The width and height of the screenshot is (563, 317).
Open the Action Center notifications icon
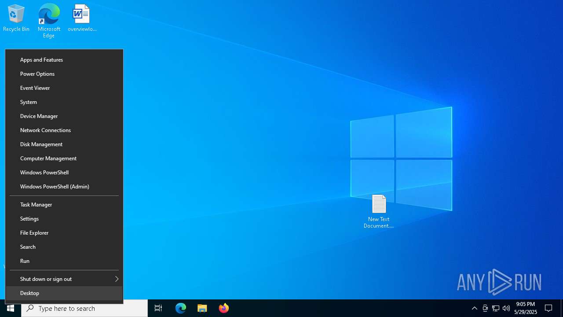548,308
